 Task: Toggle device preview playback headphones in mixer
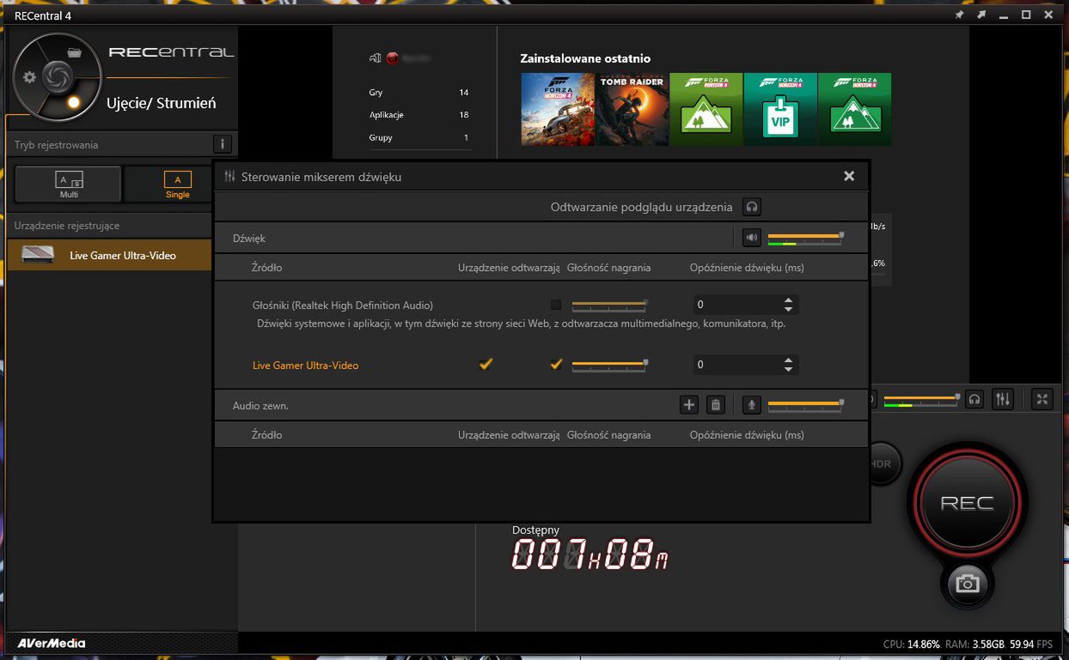coord(752,207)
